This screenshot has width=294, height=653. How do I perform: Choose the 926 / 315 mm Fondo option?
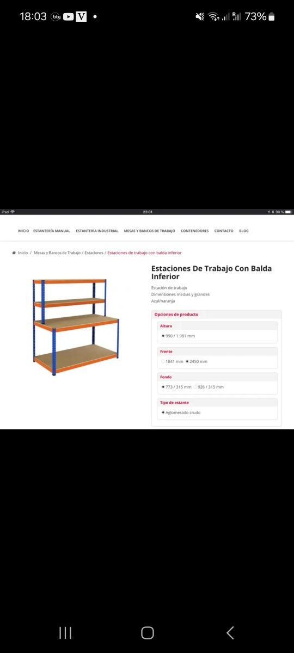tap(209, 387)
